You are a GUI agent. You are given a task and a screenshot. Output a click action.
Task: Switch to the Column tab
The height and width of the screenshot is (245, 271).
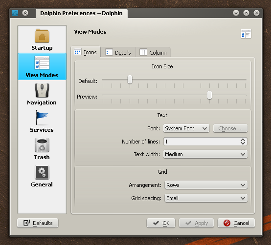click(153, 52)
